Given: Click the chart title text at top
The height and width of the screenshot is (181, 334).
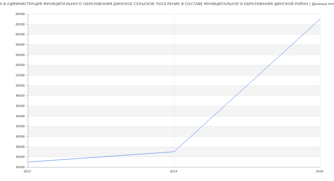Looking at the screenshot, I should [x=167, y=4].
